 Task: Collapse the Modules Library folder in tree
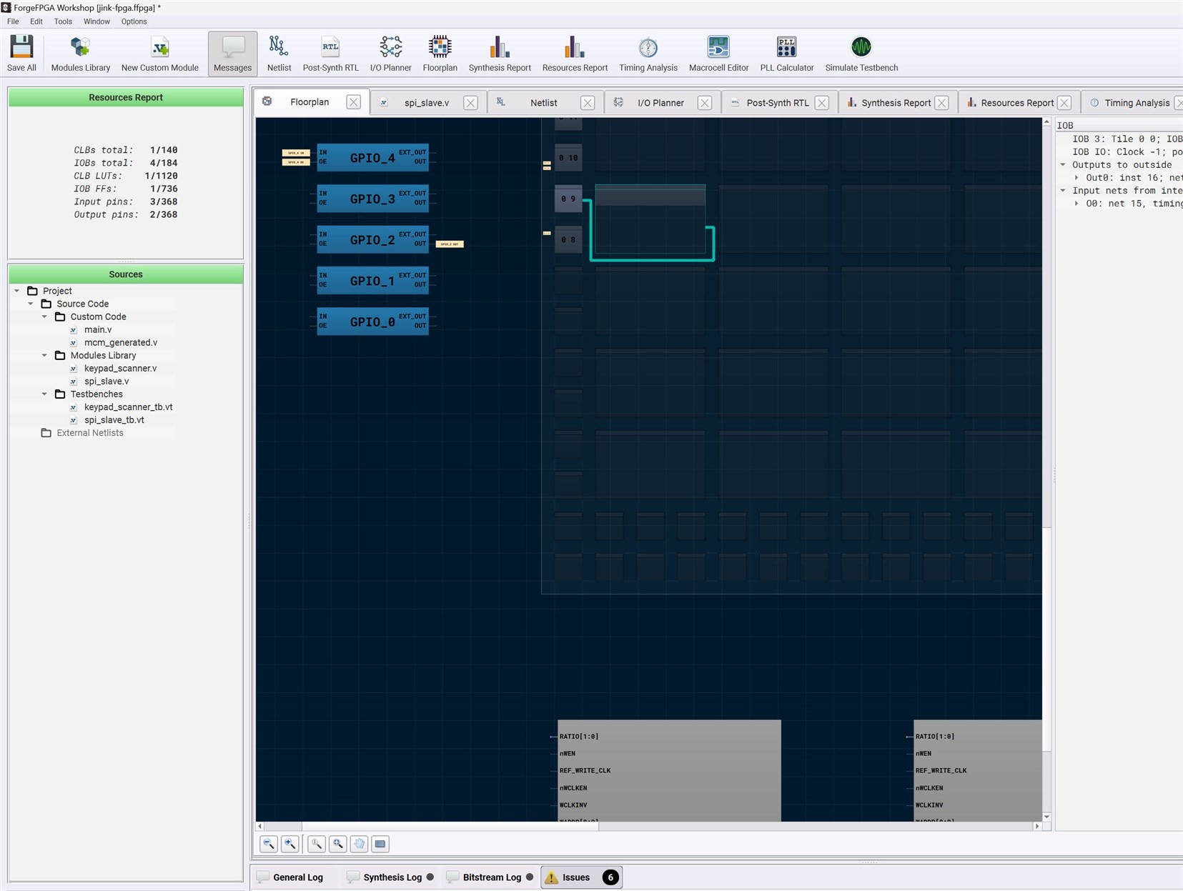[44, 355]
